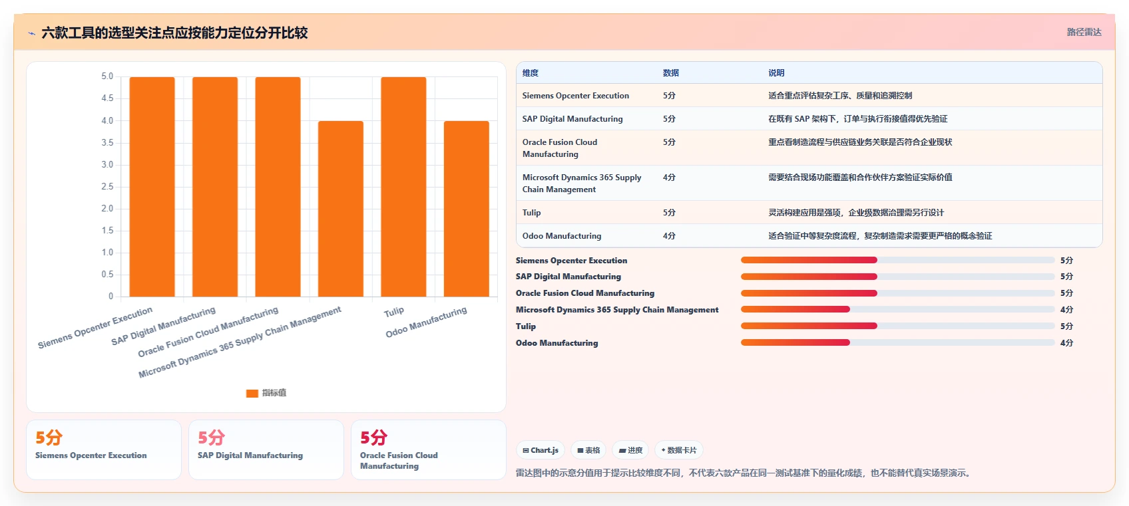Select the 表格 tag
Screen dimensions: 1129x506
(x=588, y=450)
